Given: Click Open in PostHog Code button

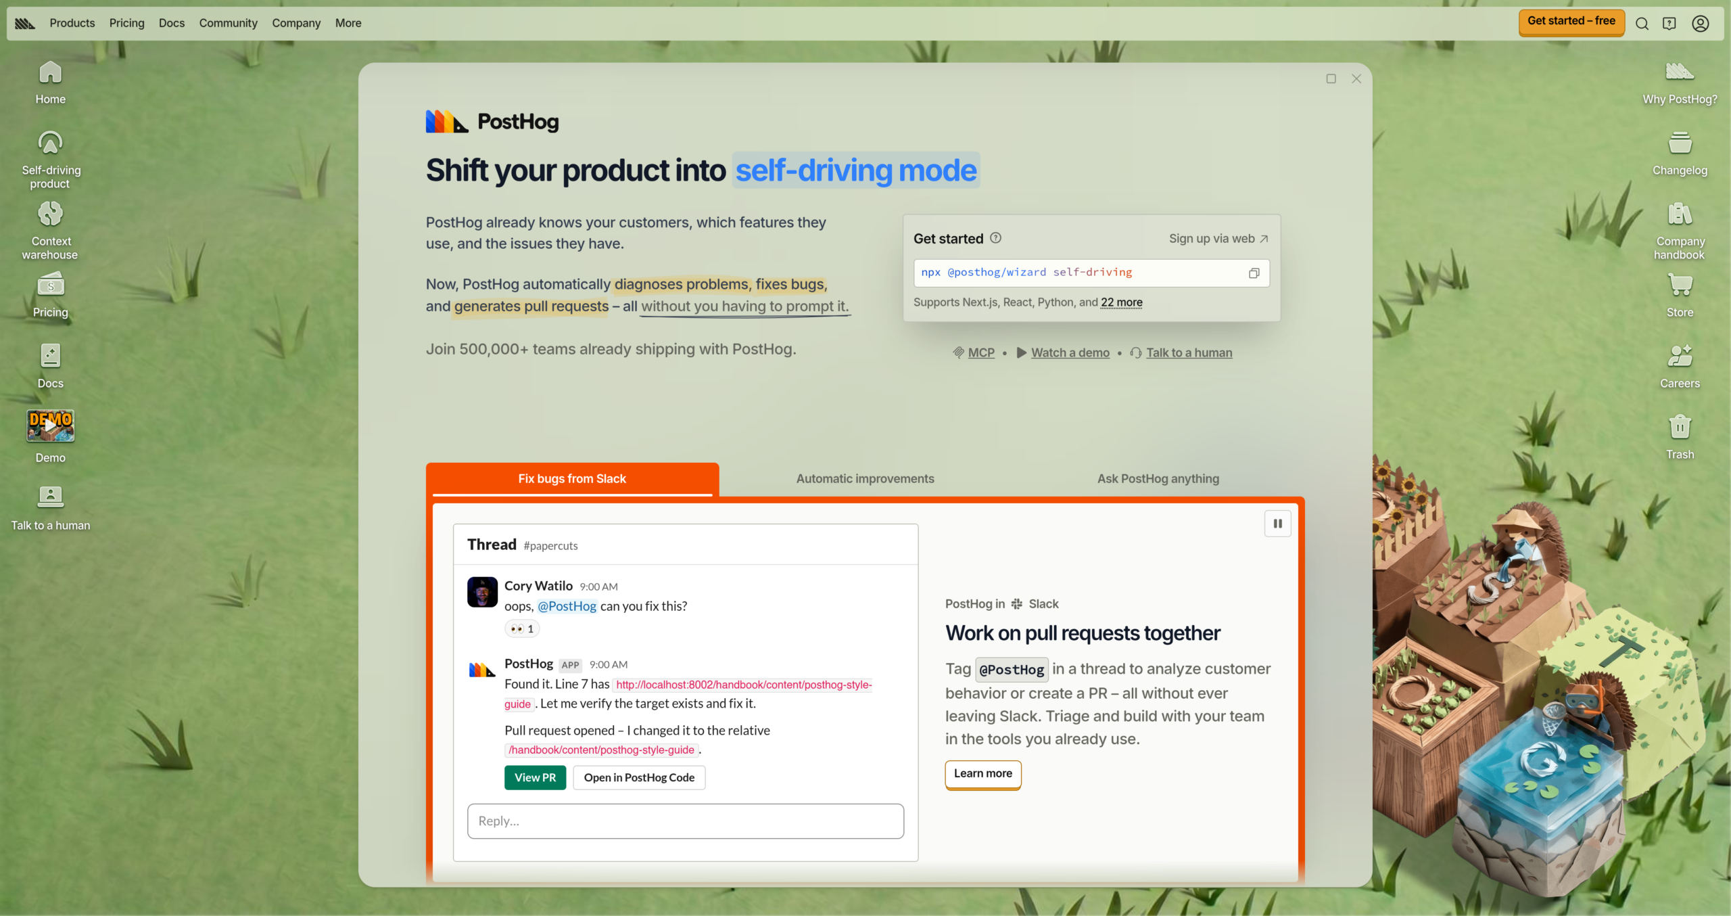Looking at the screenshot, I should (x=639, y=778).
